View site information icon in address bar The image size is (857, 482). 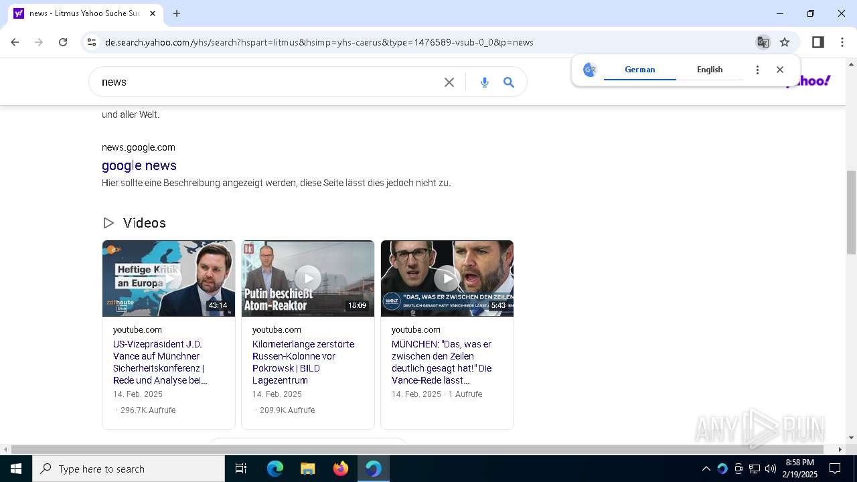coord(92,42)
